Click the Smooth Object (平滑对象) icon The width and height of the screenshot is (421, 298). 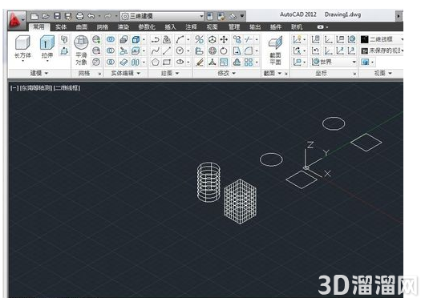81,50
